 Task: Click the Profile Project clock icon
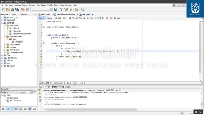click(83, 9)
